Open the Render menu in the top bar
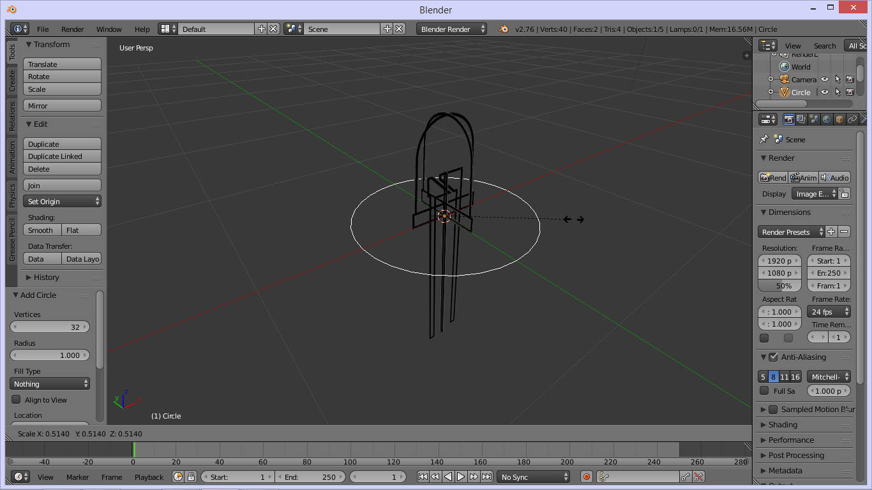 pyautogui.click(x=72, y=29)
